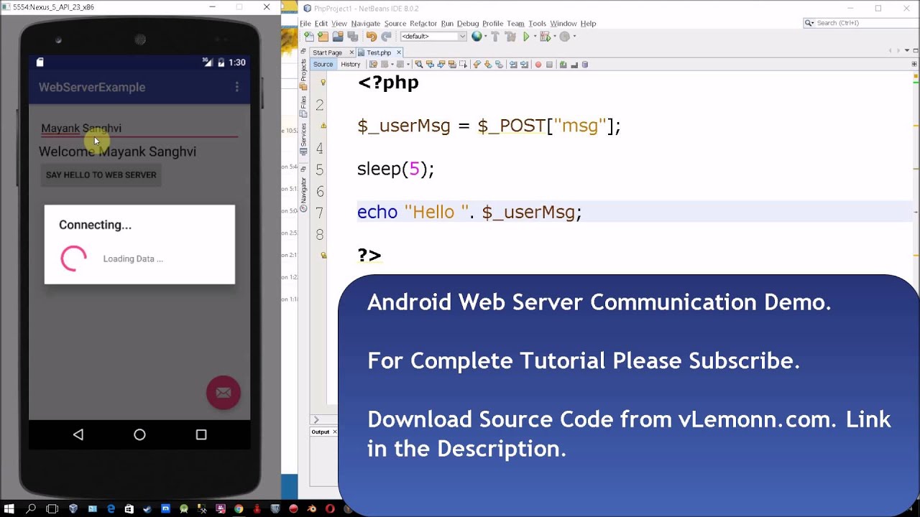This screenshot has width=920, height=517.
Task: Jump to last edit with the editor icon
Action: (372, 64)
